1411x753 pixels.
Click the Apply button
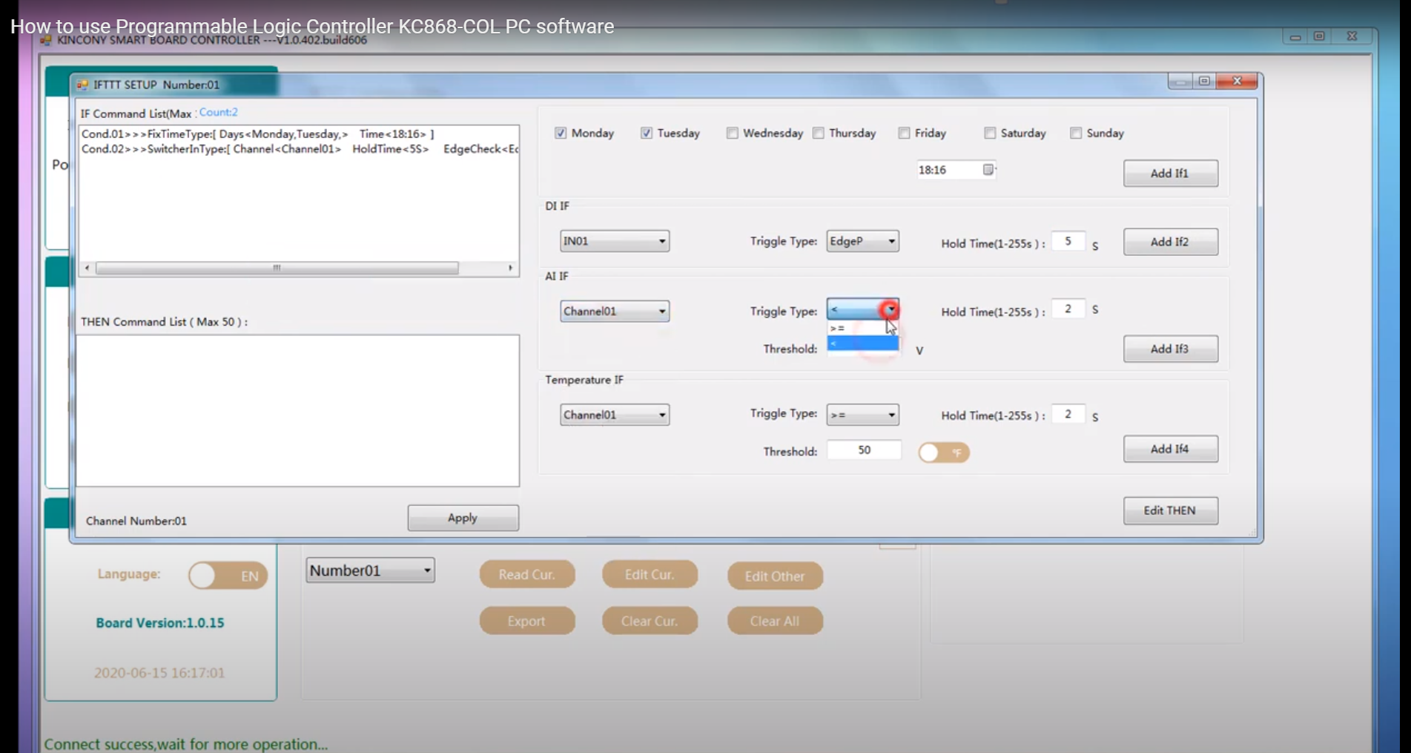click(x=463, y=518)
